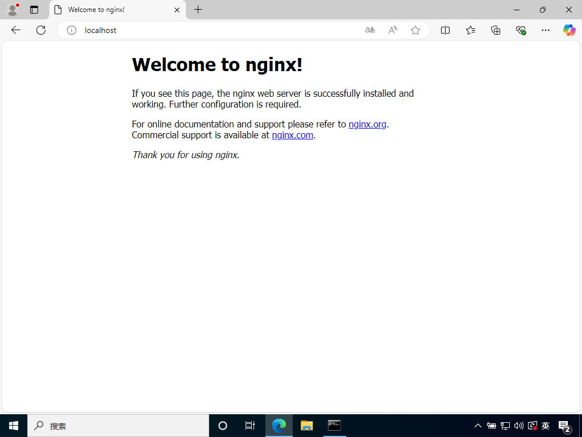Select the Welcome to nginx! tab
Screen dimensions: 582x437
(x=118, y=10)
